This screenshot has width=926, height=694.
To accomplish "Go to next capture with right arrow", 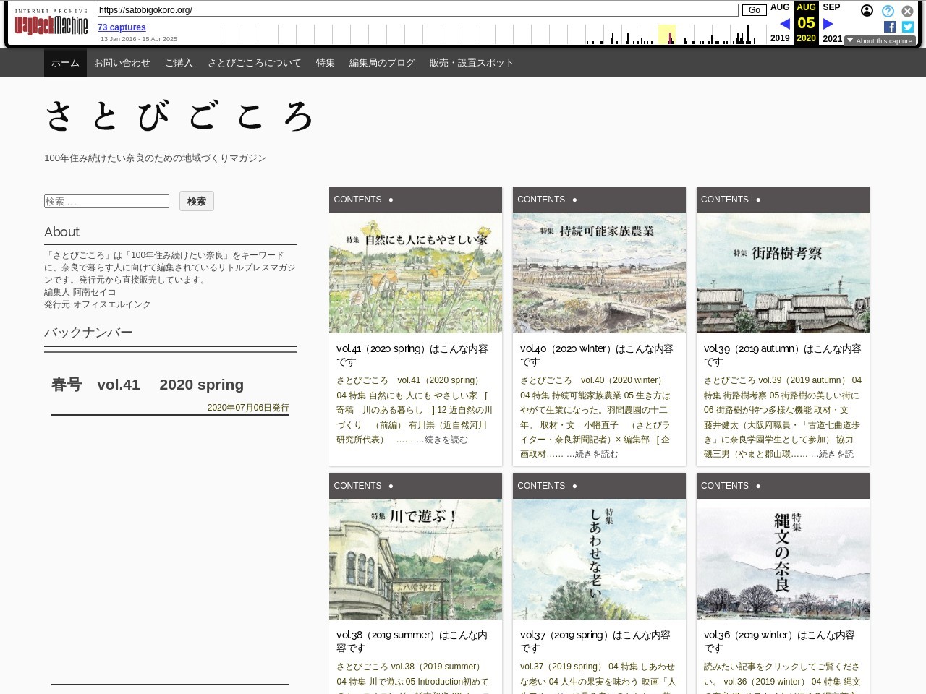I will click(828, 24).
